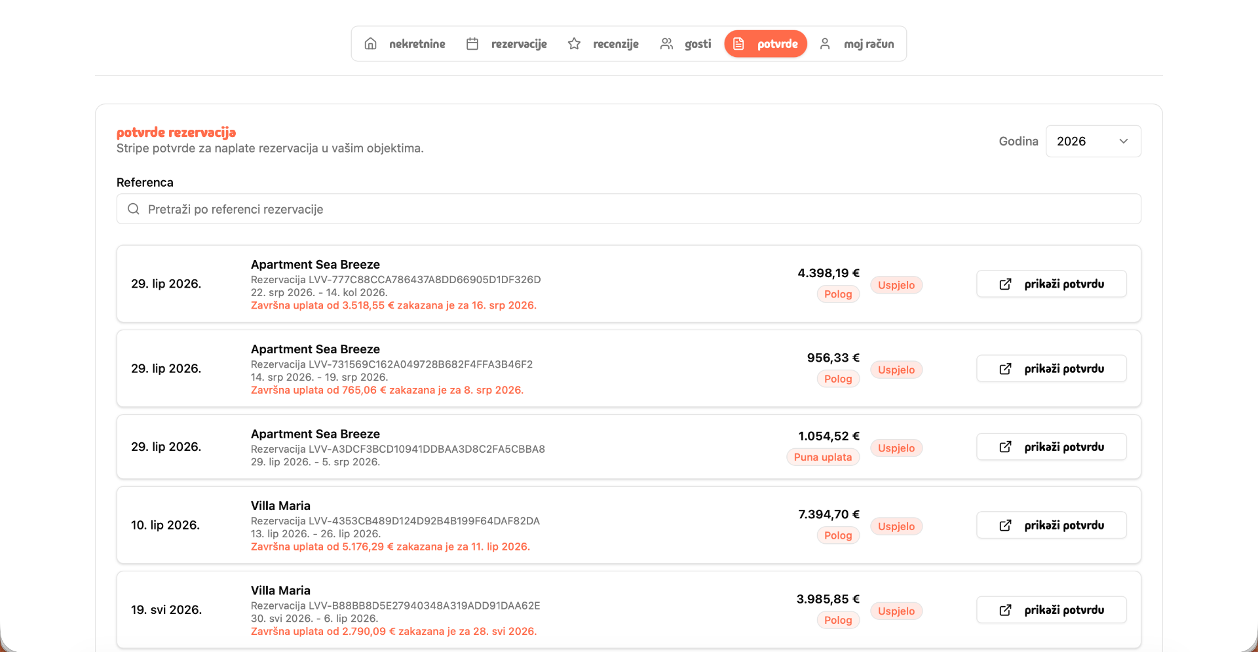Click the Puna uplata badge

coord(823,457)
